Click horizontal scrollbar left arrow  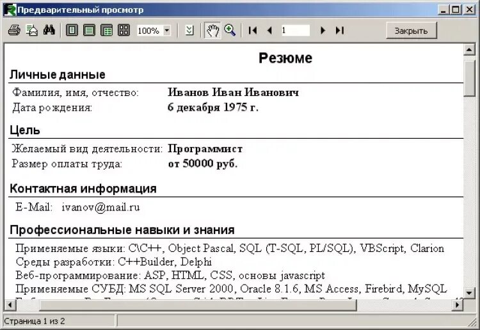pos(10,304)
